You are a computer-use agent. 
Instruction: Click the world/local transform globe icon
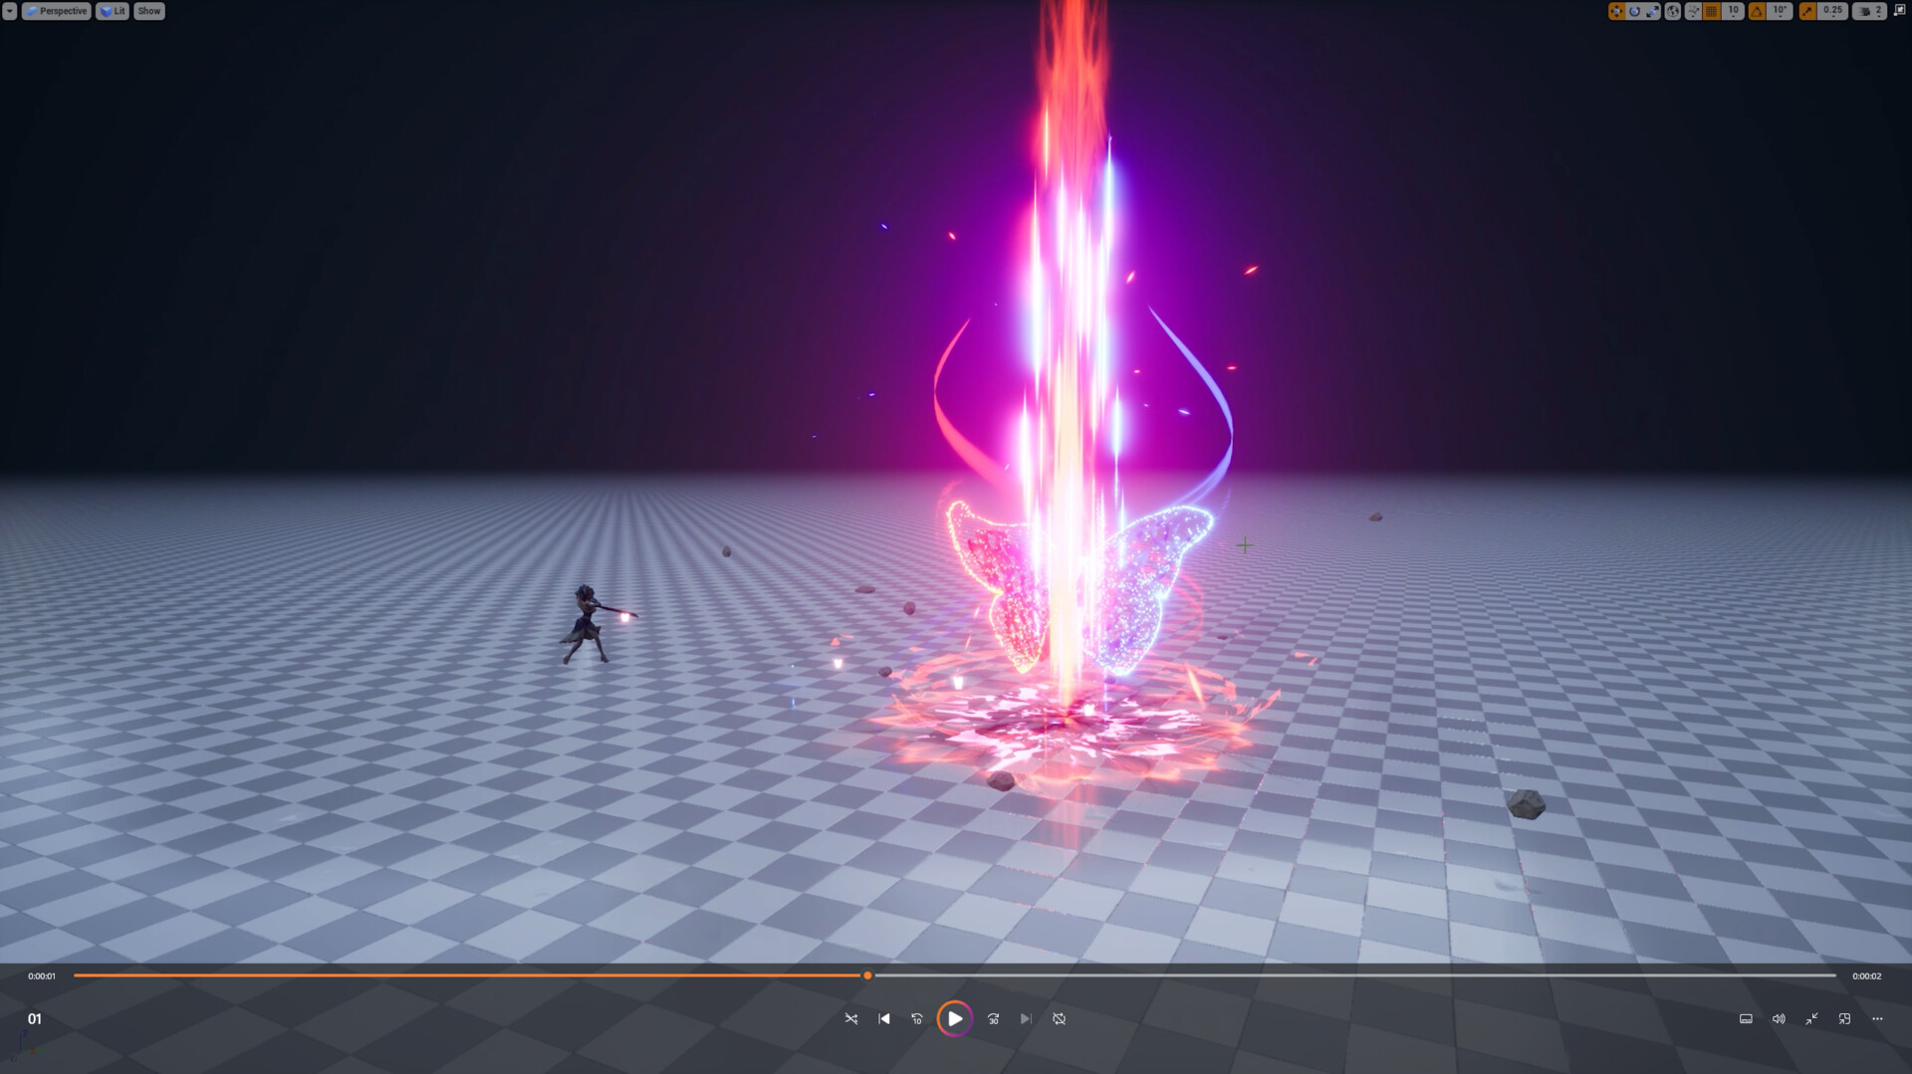click(x=1672, y=11)
